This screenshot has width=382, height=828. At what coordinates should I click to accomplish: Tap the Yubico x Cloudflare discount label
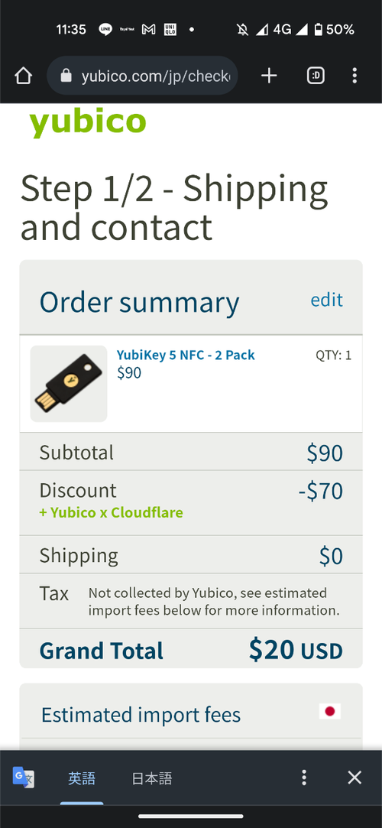click(x=111, y=513)
